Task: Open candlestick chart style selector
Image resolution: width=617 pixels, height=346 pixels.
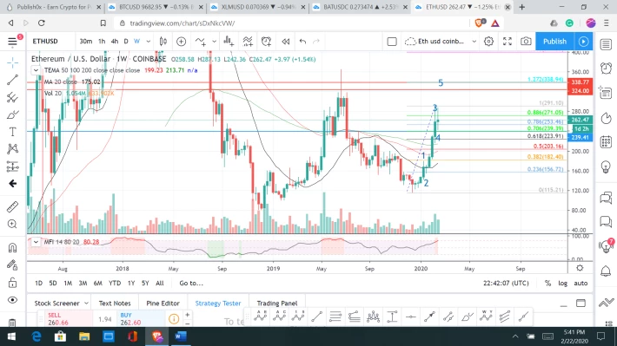Action: click(x=163, y=42)
